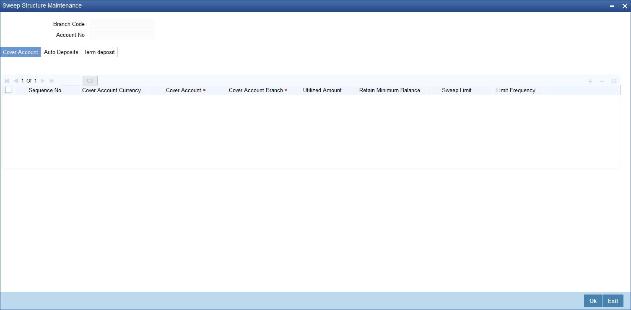631x310 pixels.
Task: Jump to the last page of records
Action: click(52, 80)
